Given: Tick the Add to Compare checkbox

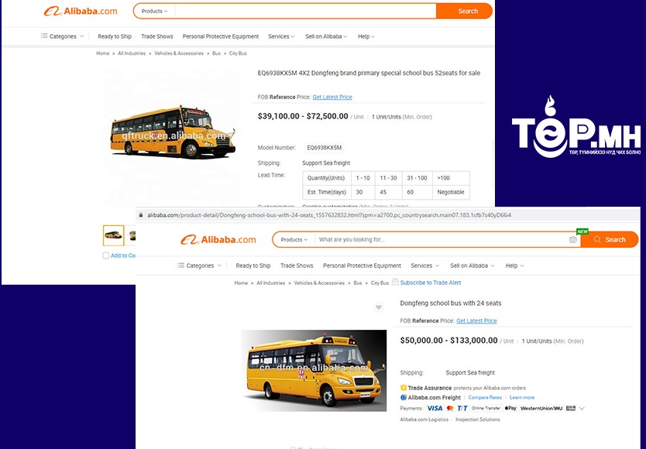Looking at the screenshot, I should [x=106, y=255].
